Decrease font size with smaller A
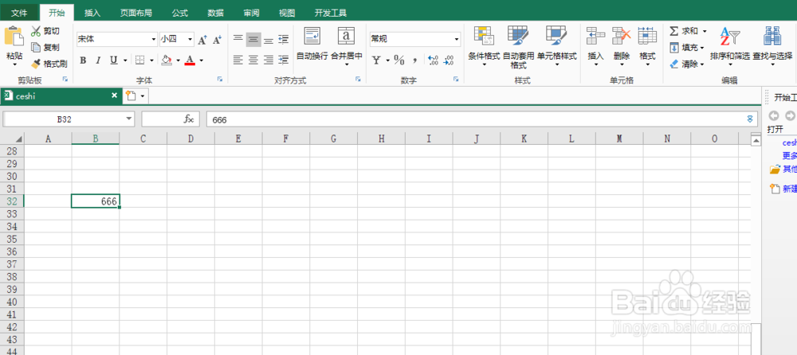797x355 pixels. click(x=217, y=40)
